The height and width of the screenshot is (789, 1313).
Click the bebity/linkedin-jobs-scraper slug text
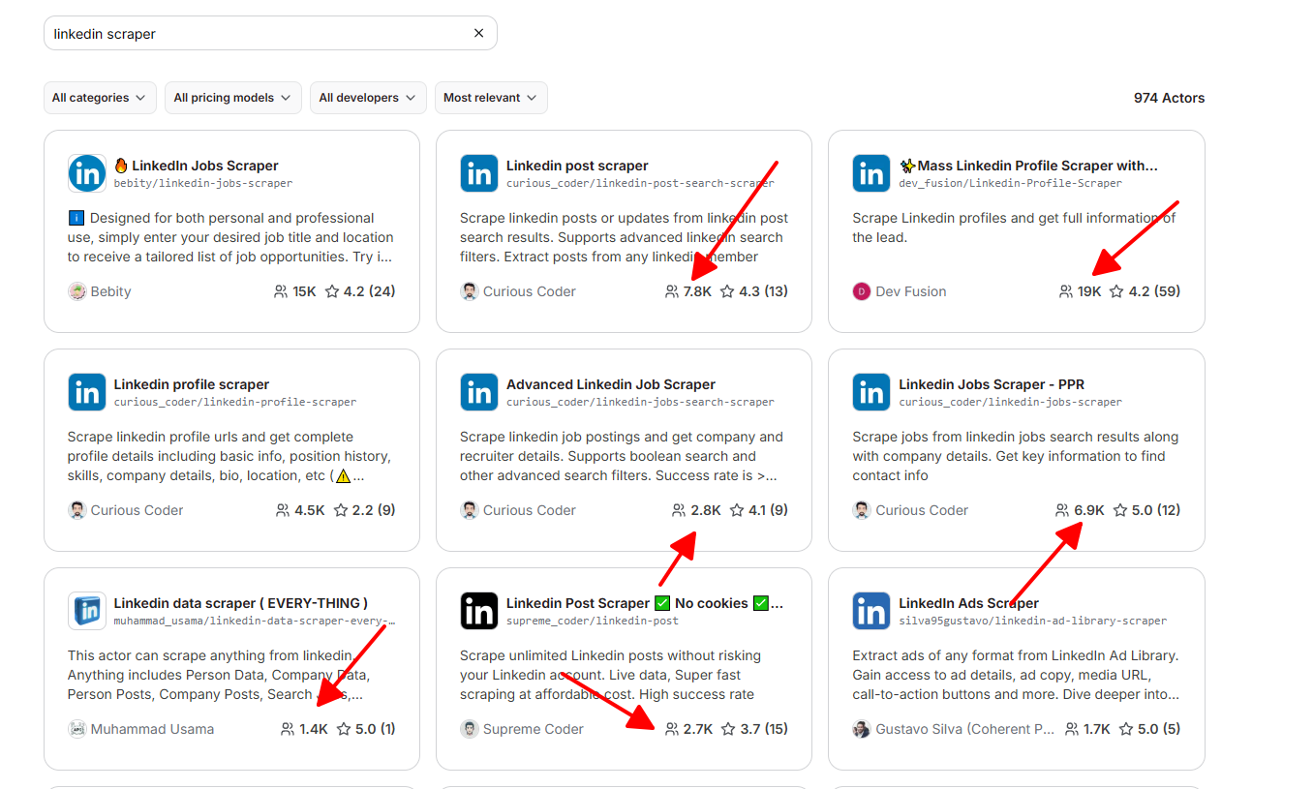(x=203, y=183)
